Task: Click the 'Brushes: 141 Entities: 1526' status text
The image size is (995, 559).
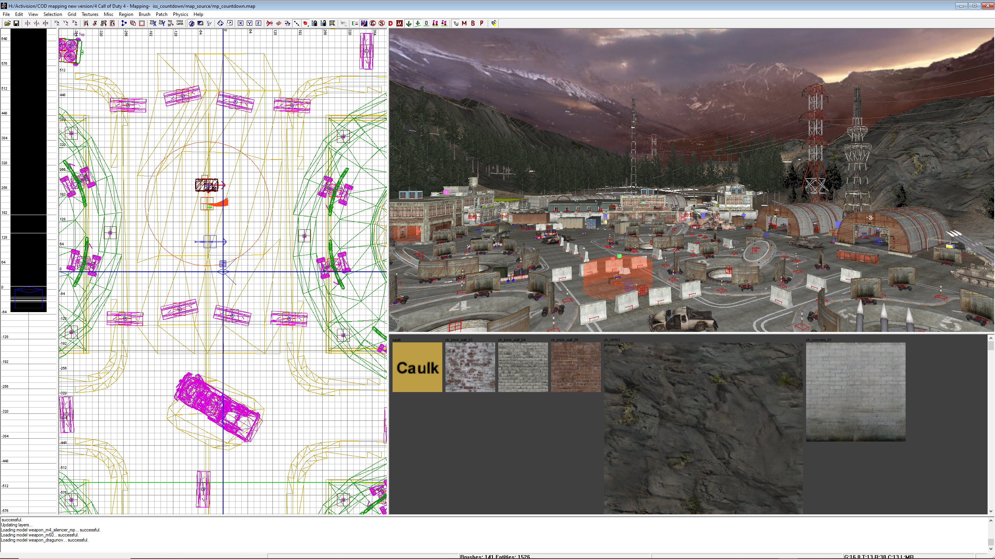Action: (x=495, y=557)
